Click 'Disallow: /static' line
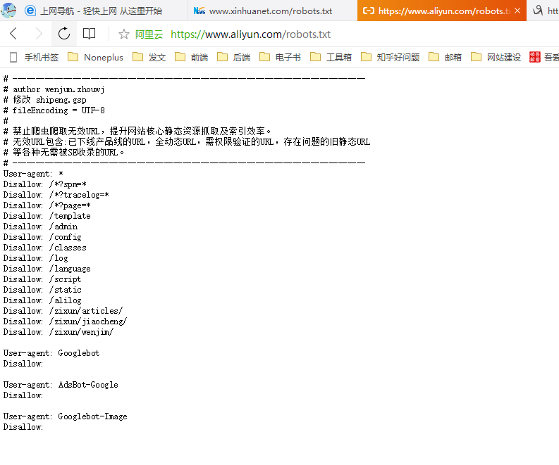559x465 pixels. (42, 290)
